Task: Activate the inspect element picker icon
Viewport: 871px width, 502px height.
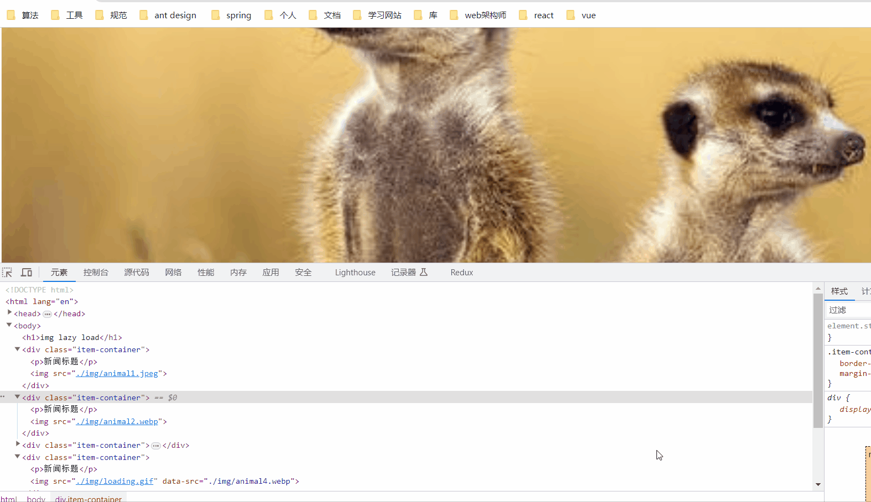Action: tap(7, 273)
